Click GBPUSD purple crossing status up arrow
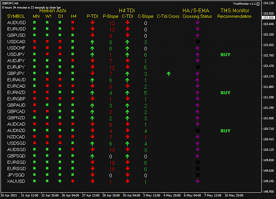The height and width of the screenshot is (199, 276). tap(197, 36)
